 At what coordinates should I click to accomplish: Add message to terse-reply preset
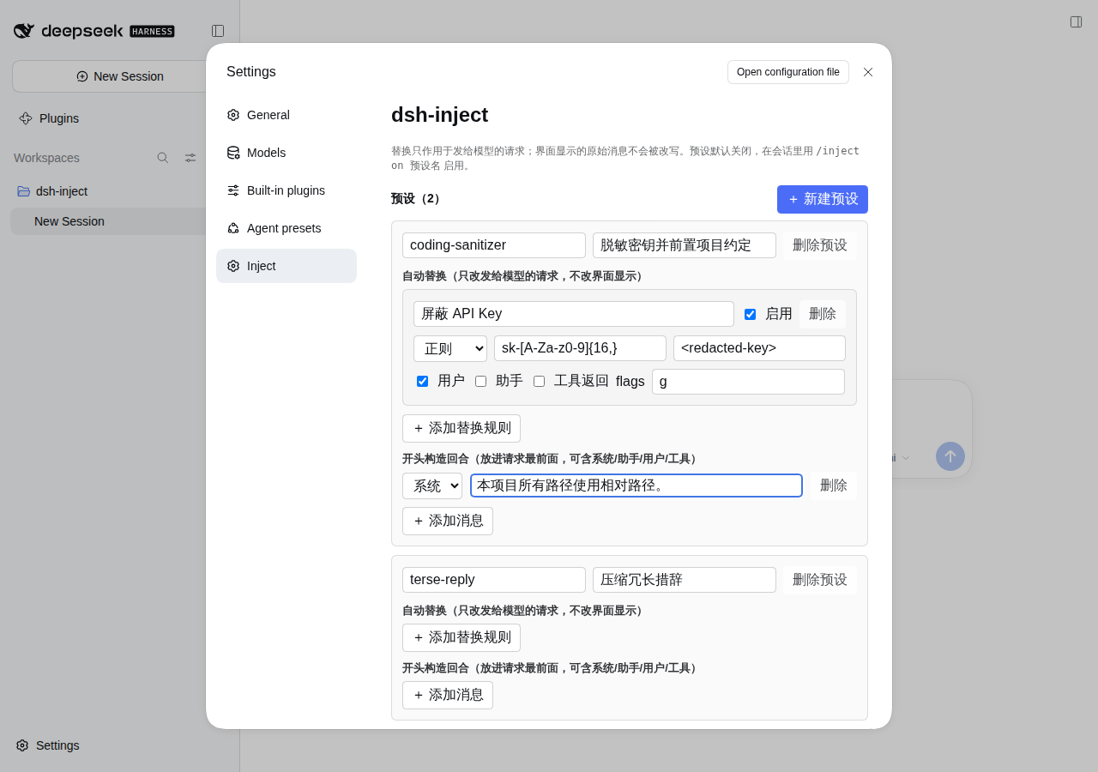tap(448, 695)
